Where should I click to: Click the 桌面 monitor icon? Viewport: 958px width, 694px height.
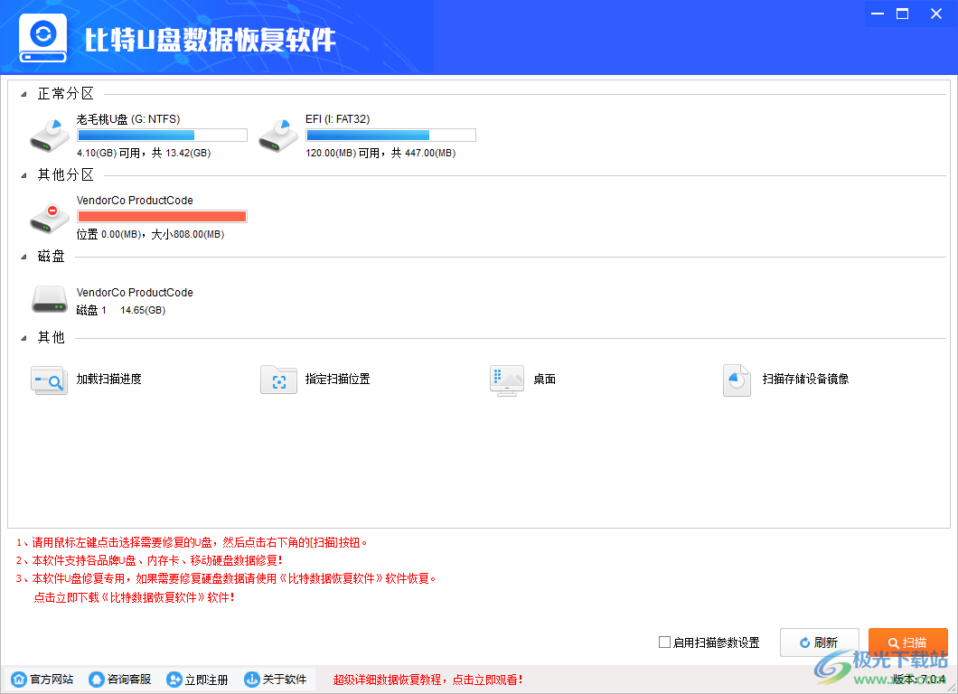coord(507,380)
